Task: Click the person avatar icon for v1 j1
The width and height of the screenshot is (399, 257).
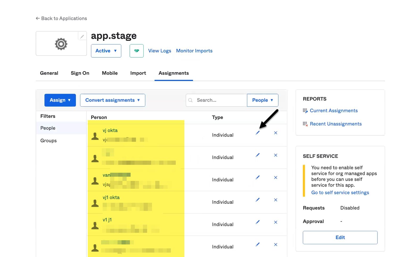Action: pyautogui.click(x=95, y=226)
